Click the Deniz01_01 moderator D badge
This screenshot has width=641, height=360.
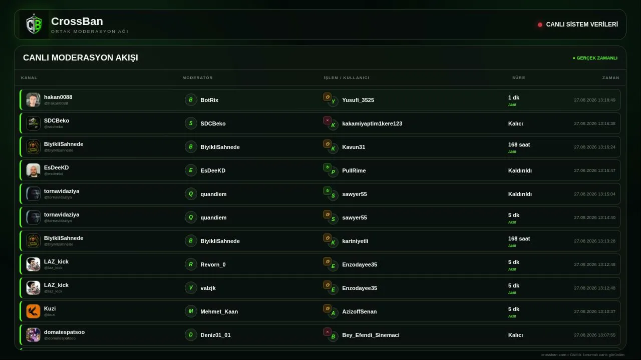[x=191, y=334]
